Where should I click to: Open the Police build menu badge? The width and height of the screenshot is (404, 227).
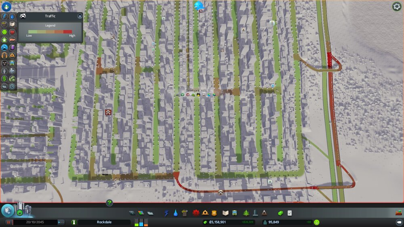point(214,213)
